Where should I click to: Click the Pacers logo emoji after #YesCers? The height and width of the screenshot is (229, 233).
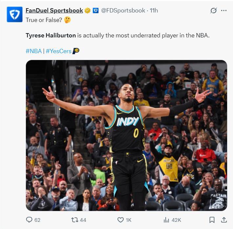point(76,51)
